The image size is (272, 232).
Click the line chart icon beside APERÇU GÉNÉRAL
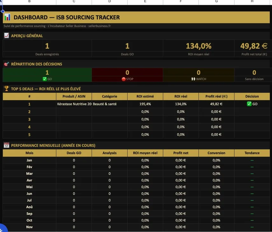click(6, 36)
